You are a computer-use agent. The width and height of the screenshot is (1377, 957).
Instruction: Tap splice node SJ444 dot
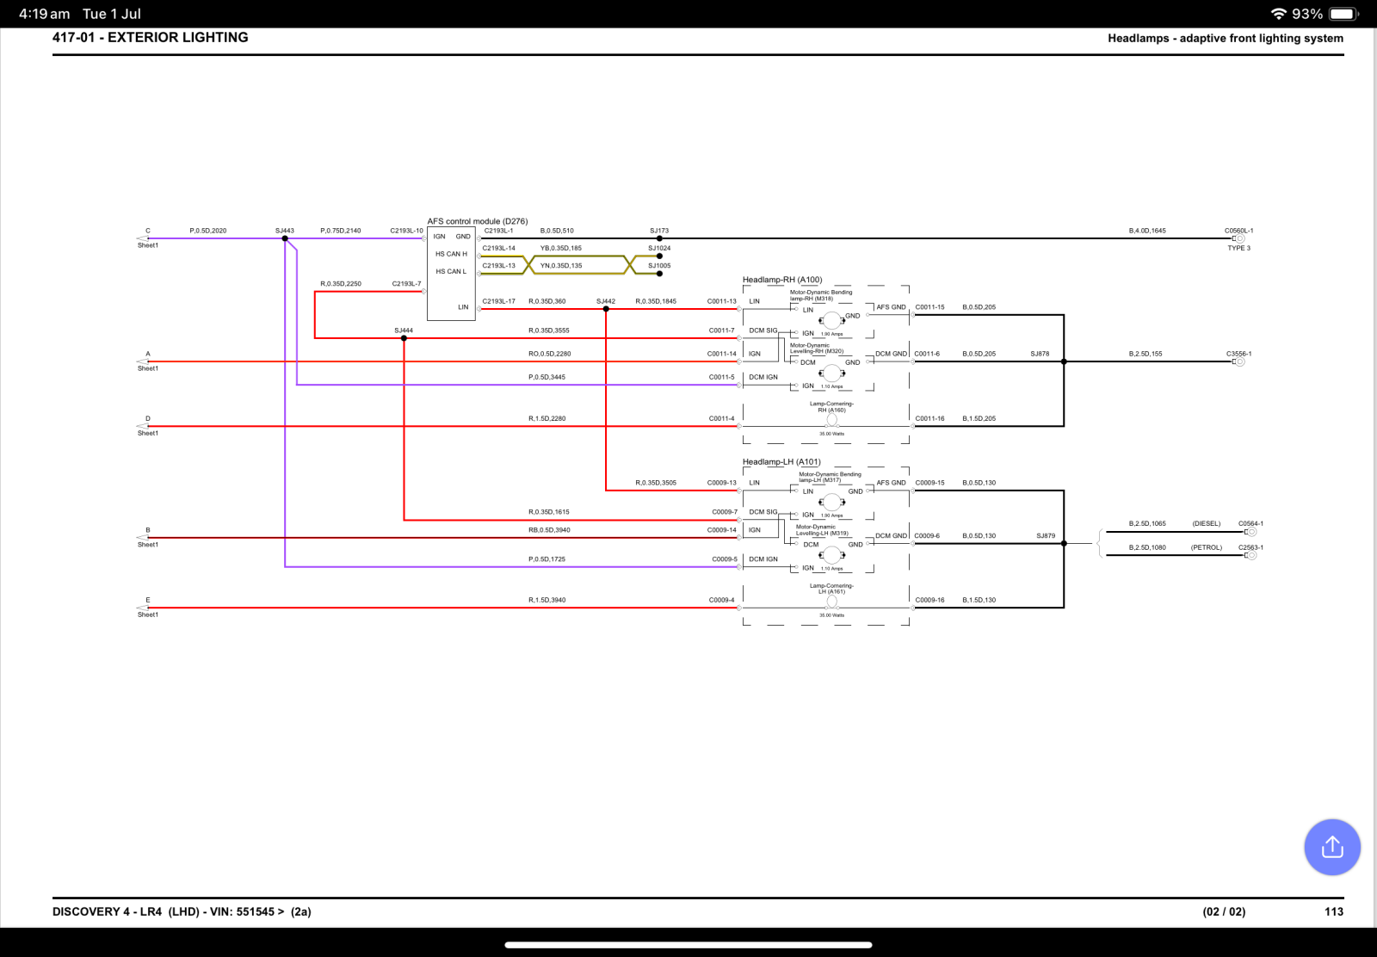pos(404,338)
